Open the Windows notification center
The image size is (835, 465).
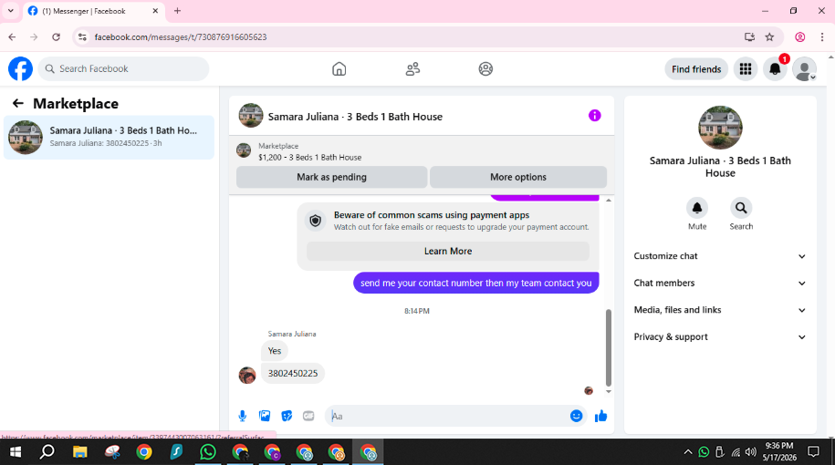[813, 452]
